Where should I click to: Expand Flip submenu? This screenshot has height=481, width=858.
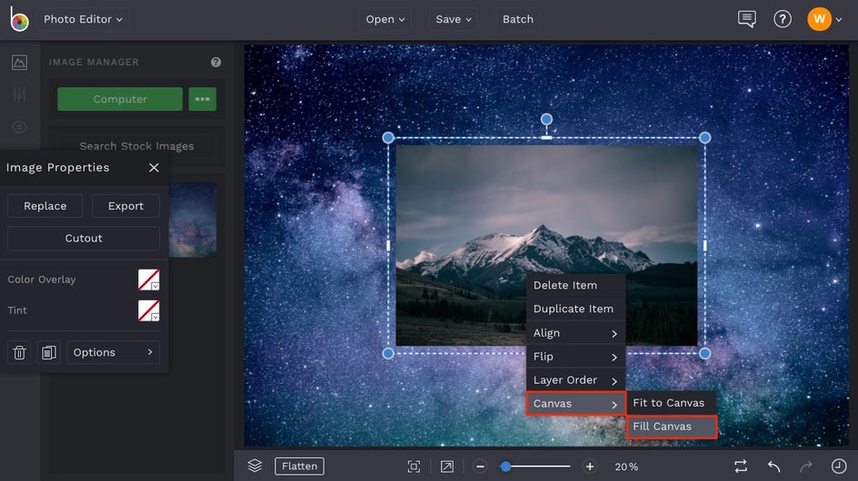(575, 357)
